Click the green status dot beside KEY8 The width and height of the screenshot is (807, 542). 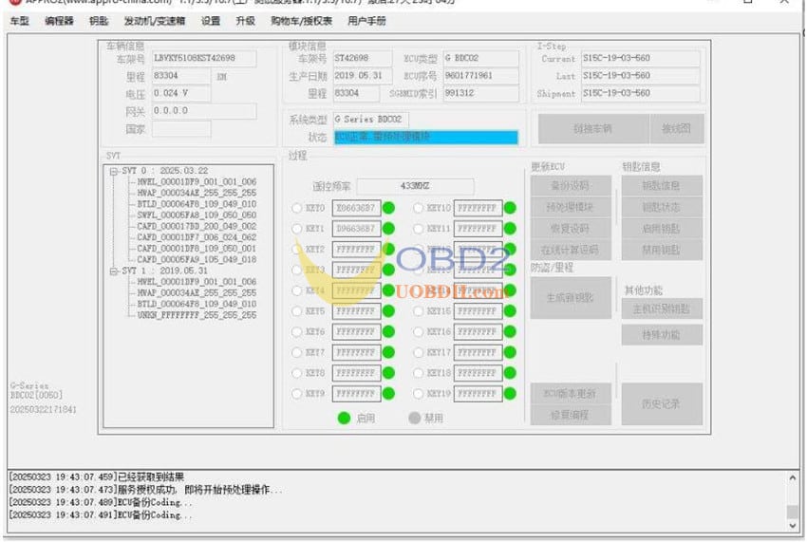click(x=388, y=373)
